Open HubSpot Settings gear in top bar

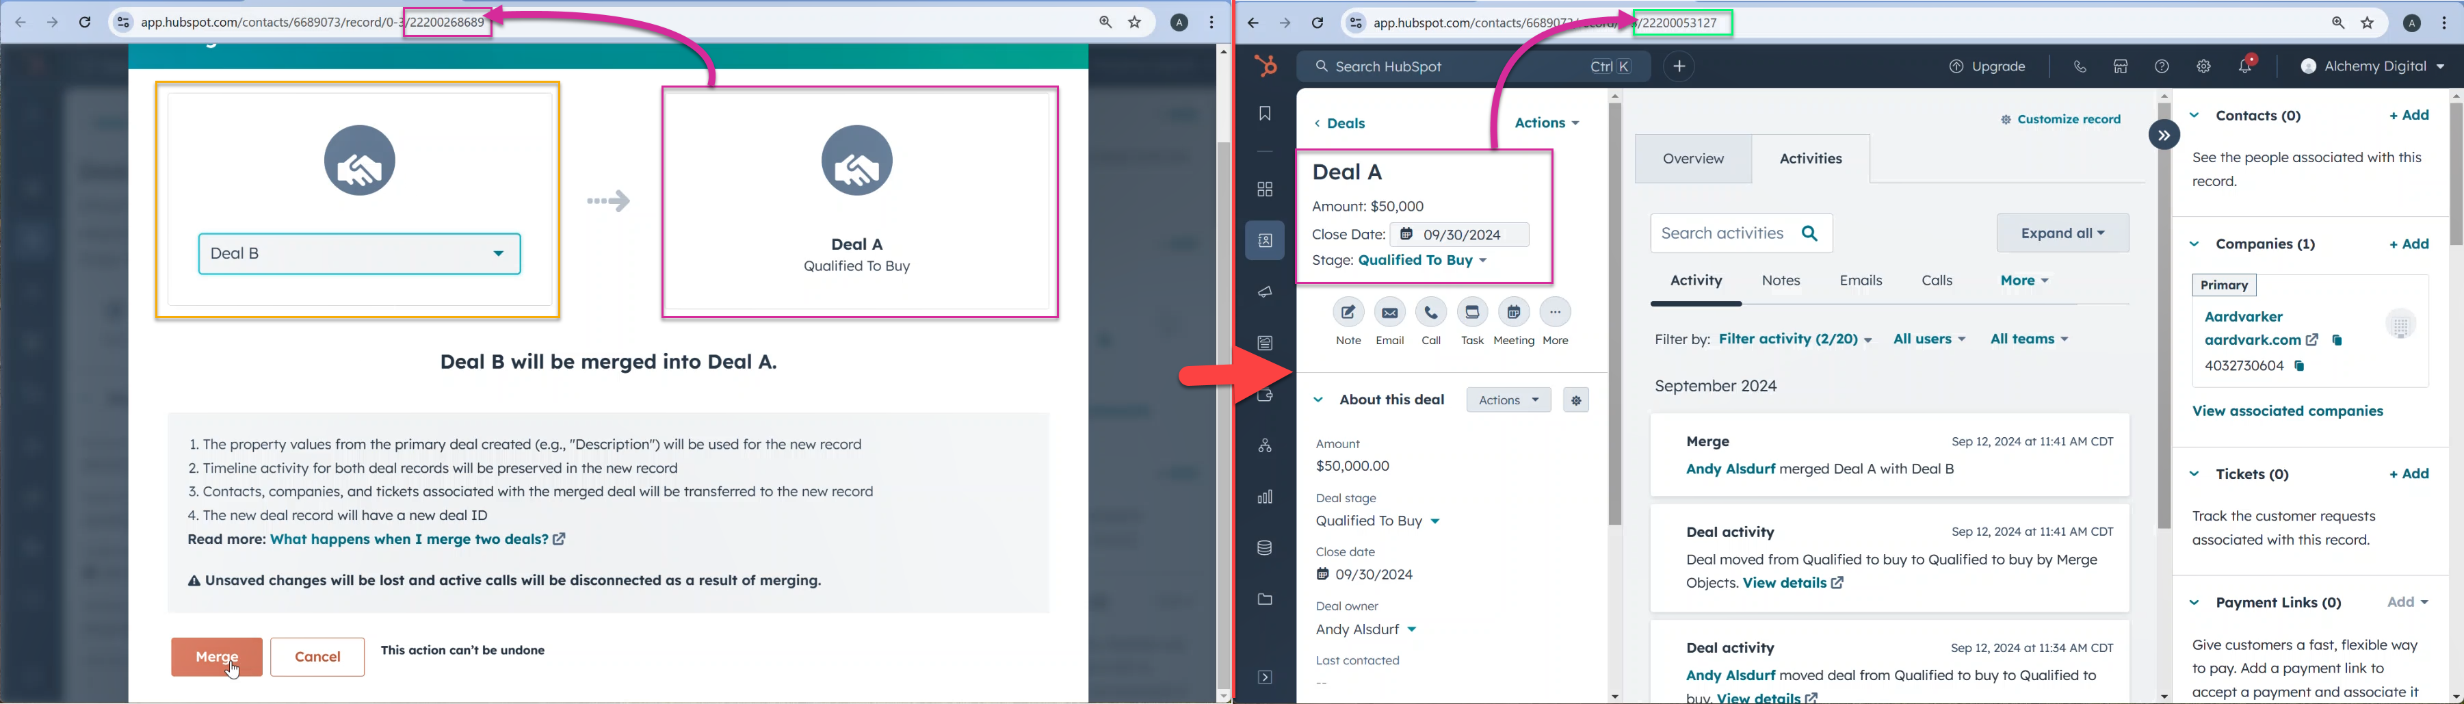pyautogui.click(x=2204, y=67)
